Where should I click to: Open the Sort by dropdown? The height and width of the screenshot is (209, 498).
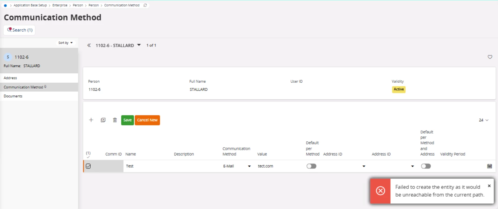click(66, 43)
